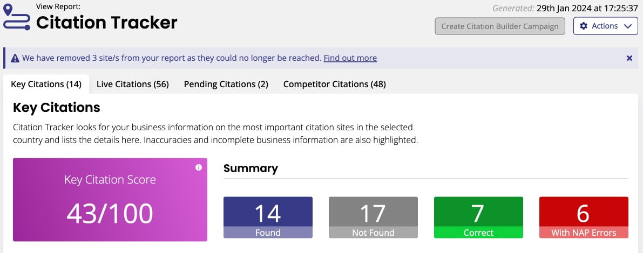
Task: Click the Citation Tracker route logo icon
Action: pyautogui.click(x=17, y=18)
